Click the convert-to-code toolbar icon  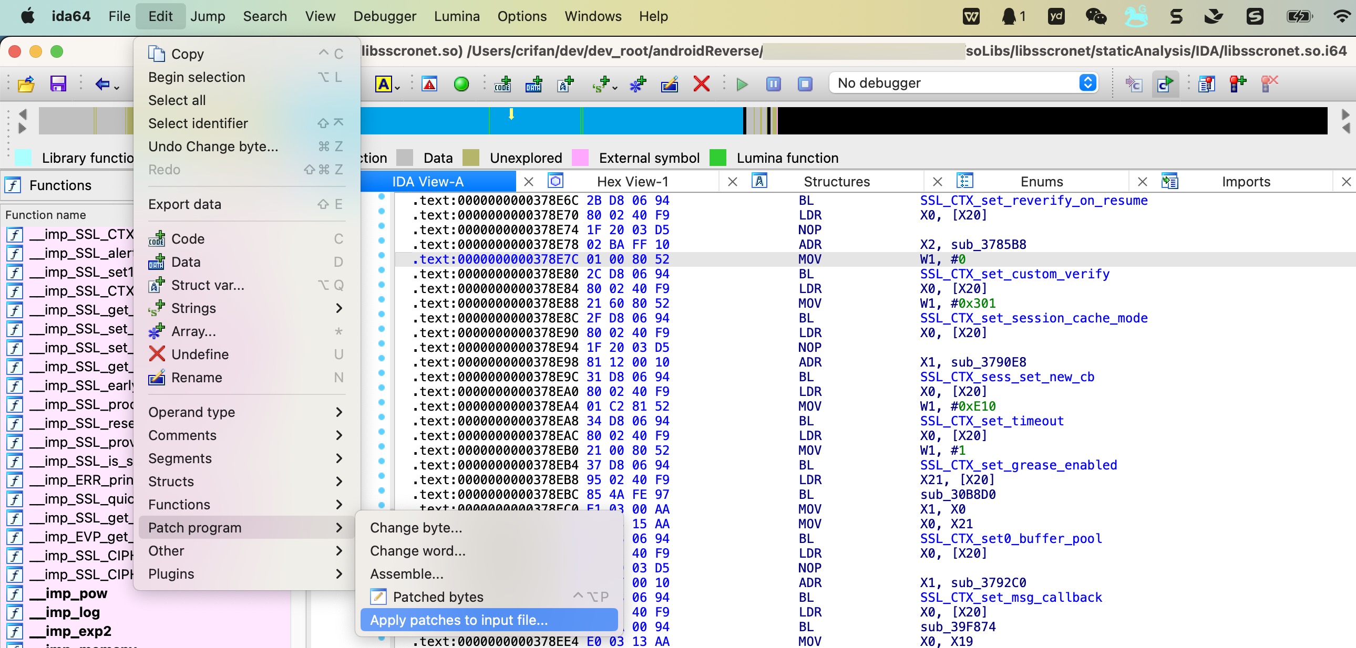[x=502, y=83]
